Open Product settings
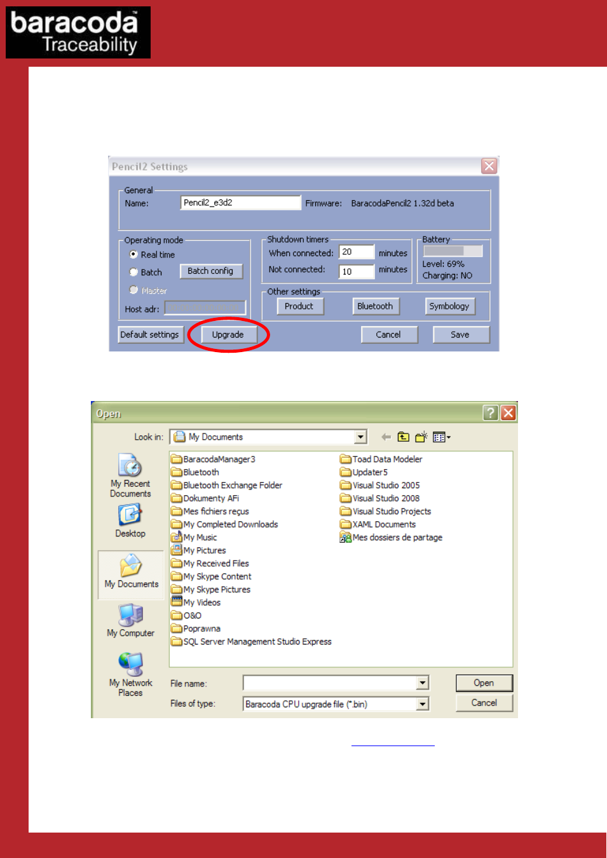607x858 pixels. [299, 306]
